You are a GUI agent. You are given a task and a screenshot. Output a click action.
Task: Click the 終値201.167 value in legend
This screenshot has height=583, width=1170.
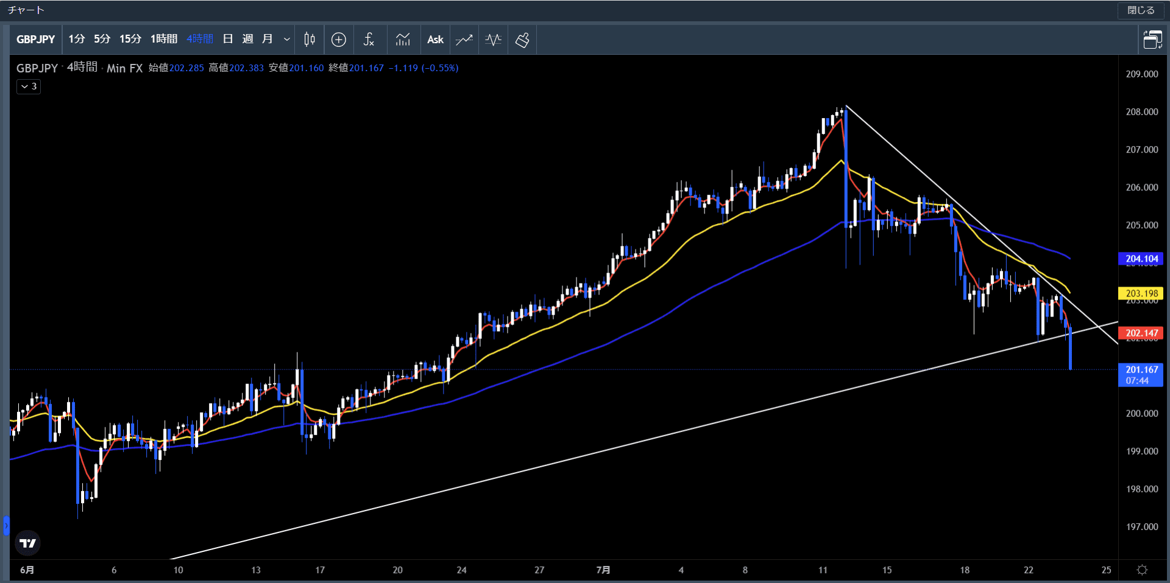click(356, 68)
